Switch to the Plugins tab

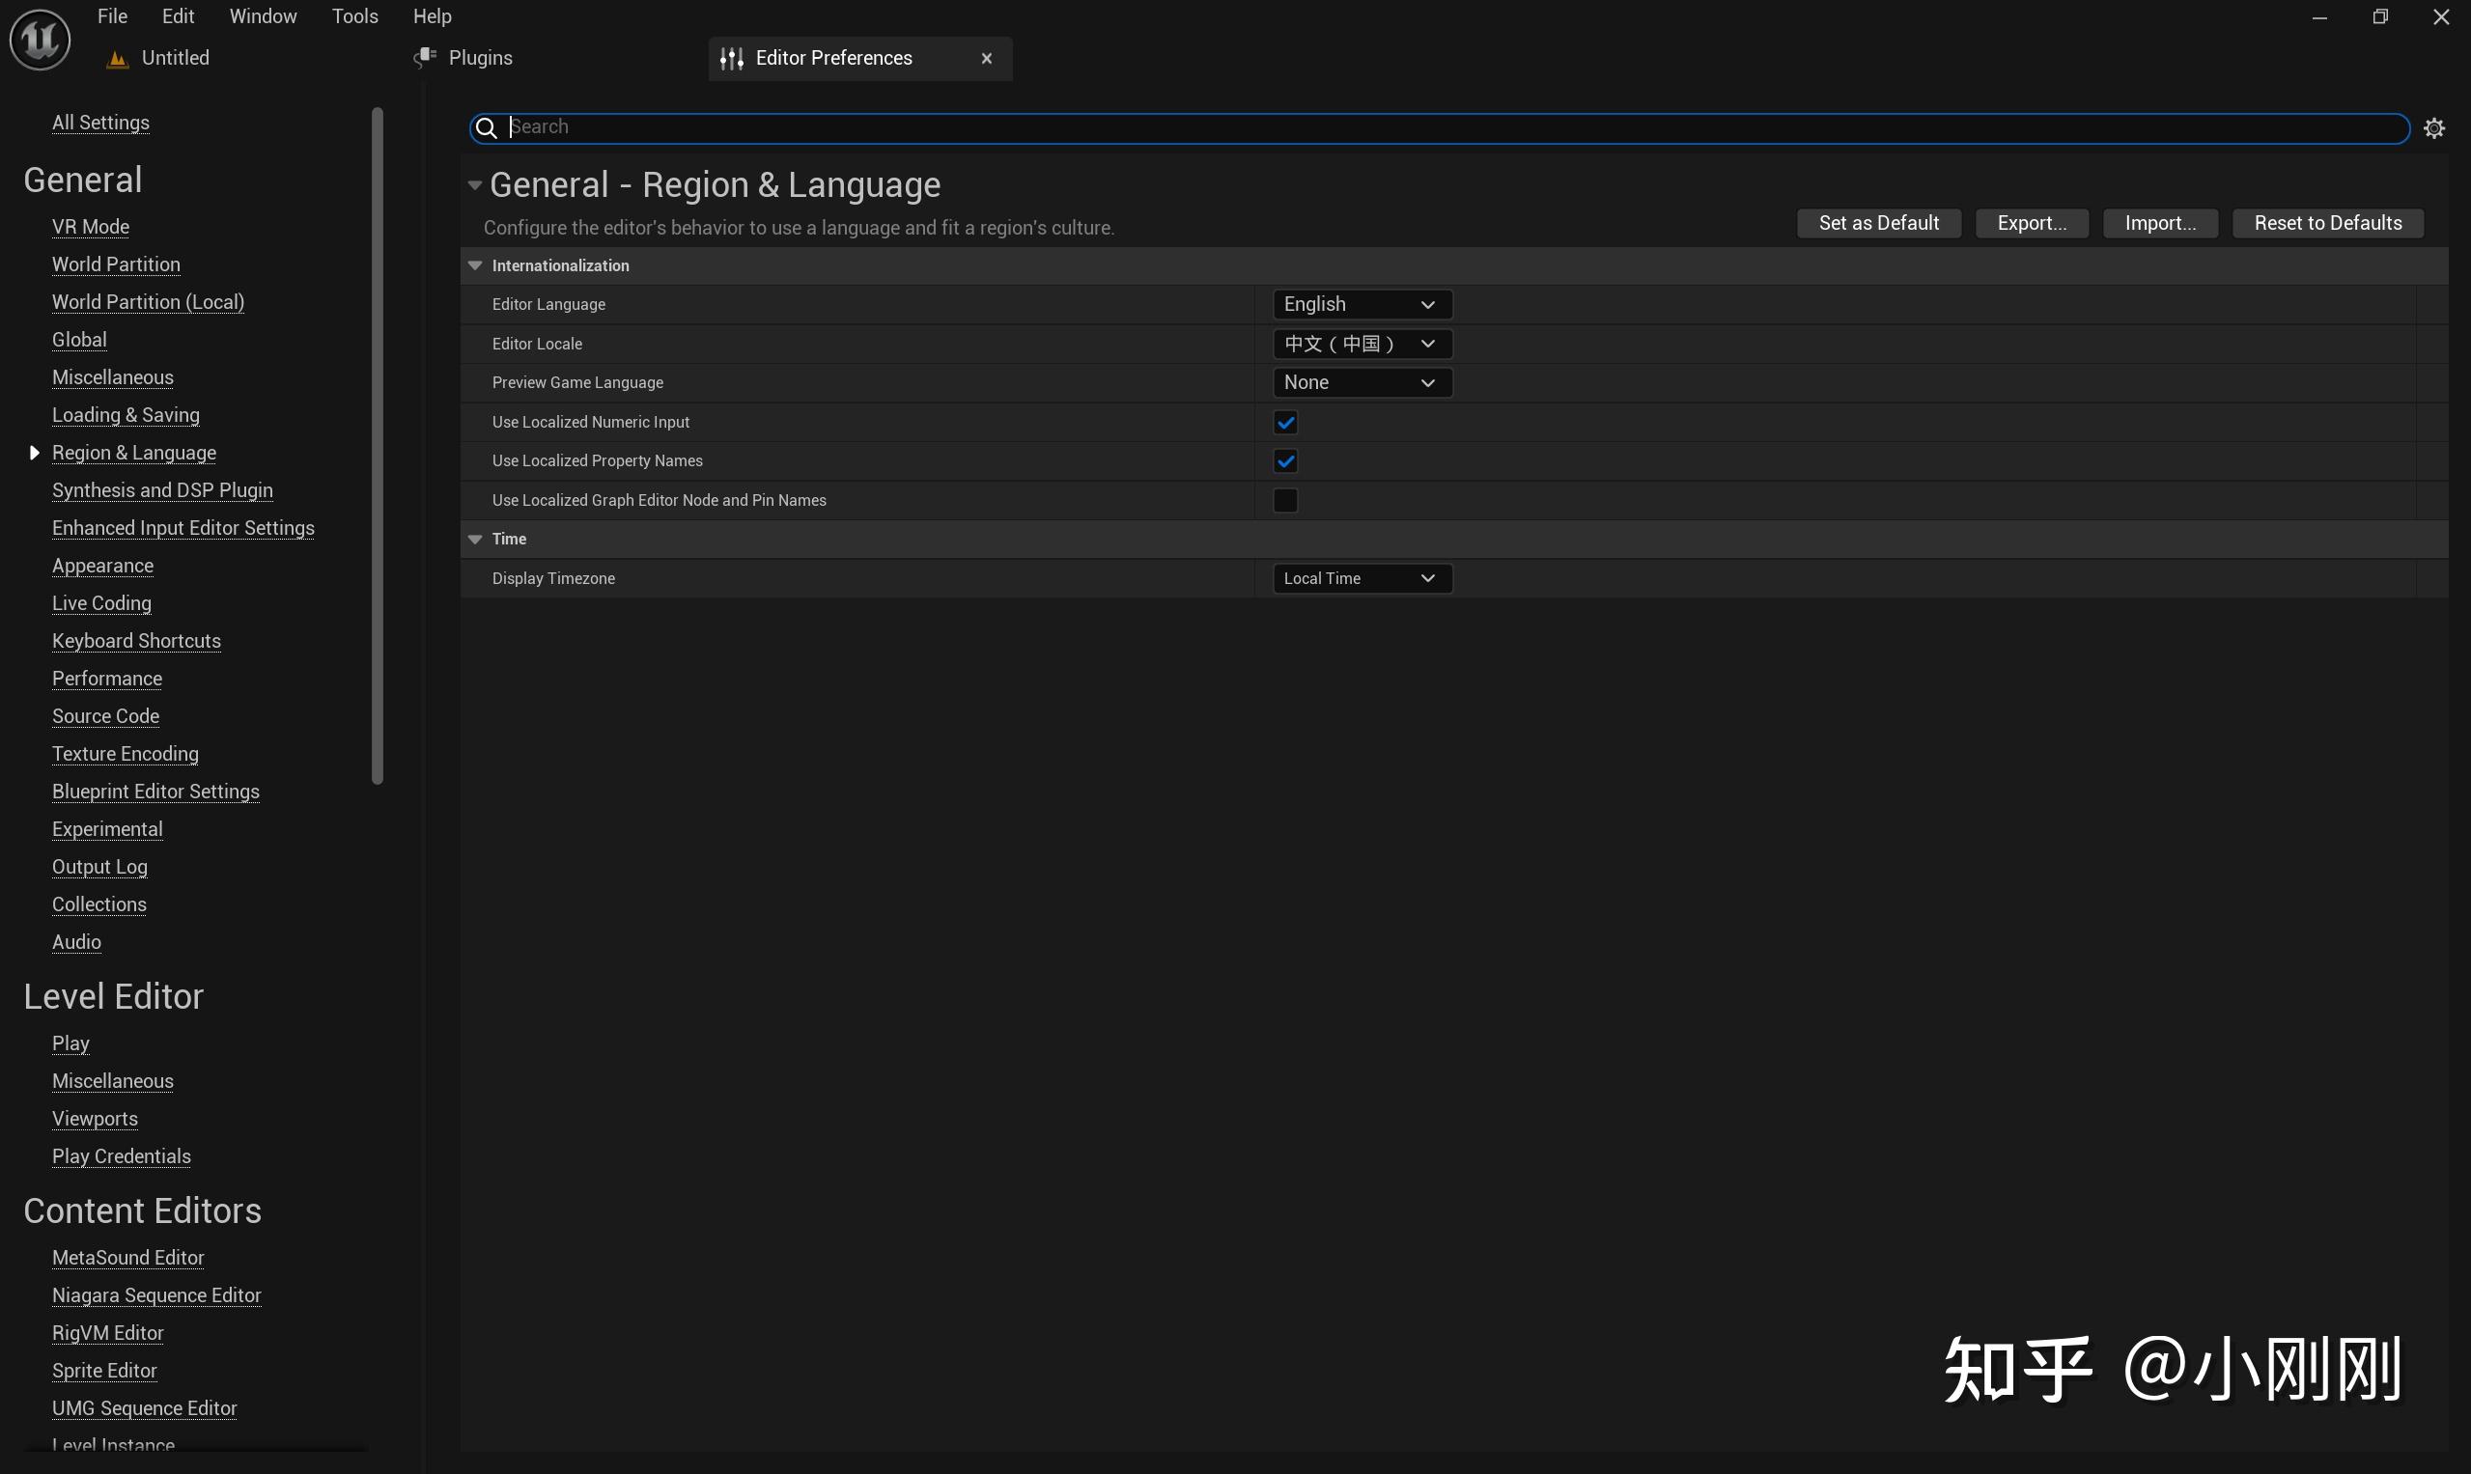(480, 58)
